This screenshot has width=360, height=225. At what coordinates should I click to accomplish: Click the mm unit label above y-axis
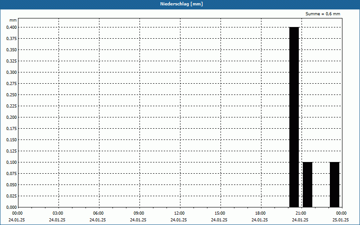tap(13, 20)
